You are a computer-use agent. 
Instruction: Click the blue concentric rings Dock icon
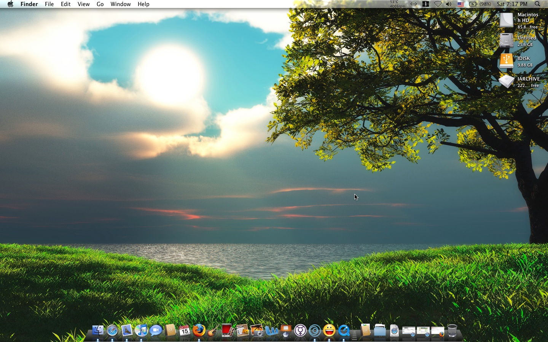(315, 330)
